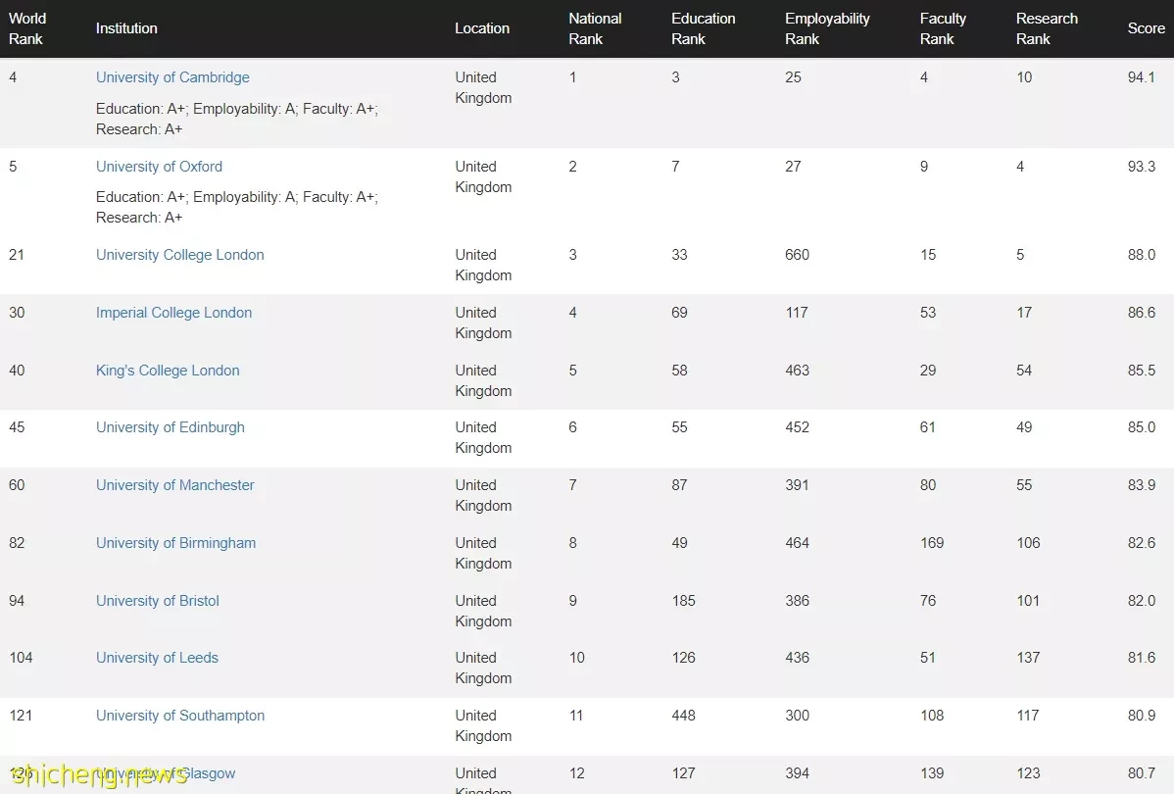Viewport: 1174px width, 794px height.
Task: Open University of Edinburgh link
Action: click(x=170, y=427)
